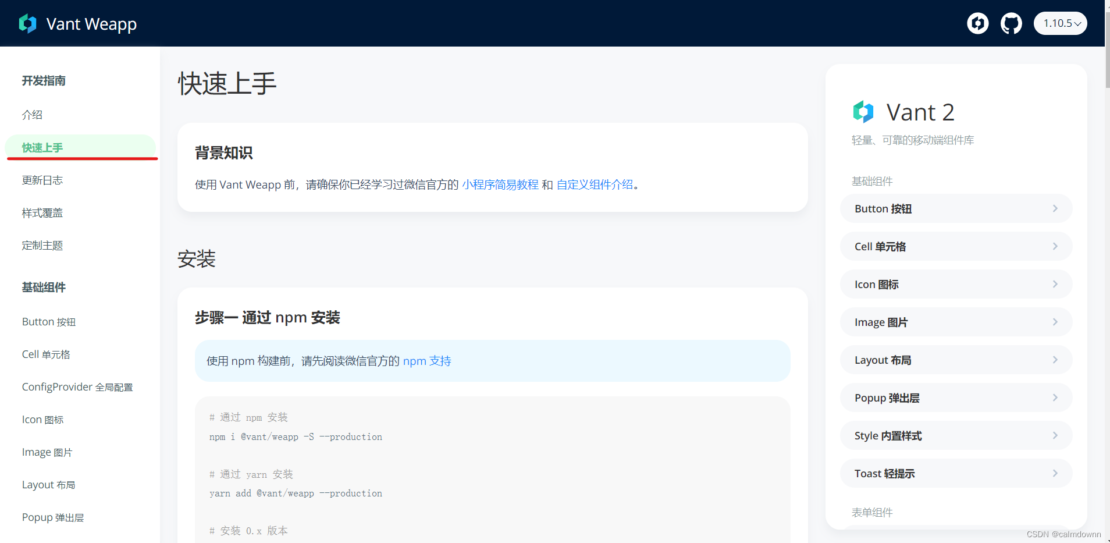Click the 安装 section heading
This screenshot has height=543, width=1110.
coord(197,258)
